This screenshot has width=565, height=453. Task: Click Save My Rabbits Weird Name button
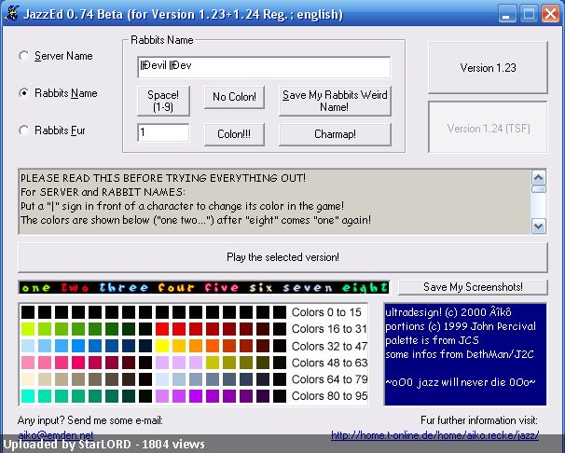(x=334, y=100)
